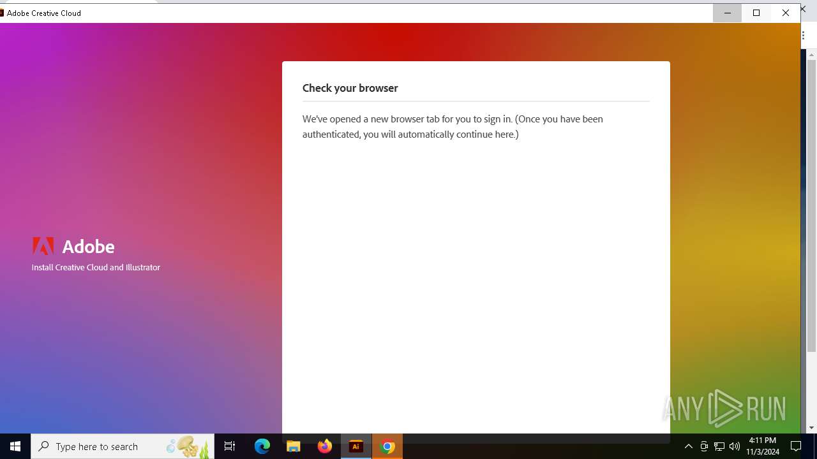Minimize the Adobe Creative Cloud window
Screen dimensions: 817x459
[x=728, y=13]
